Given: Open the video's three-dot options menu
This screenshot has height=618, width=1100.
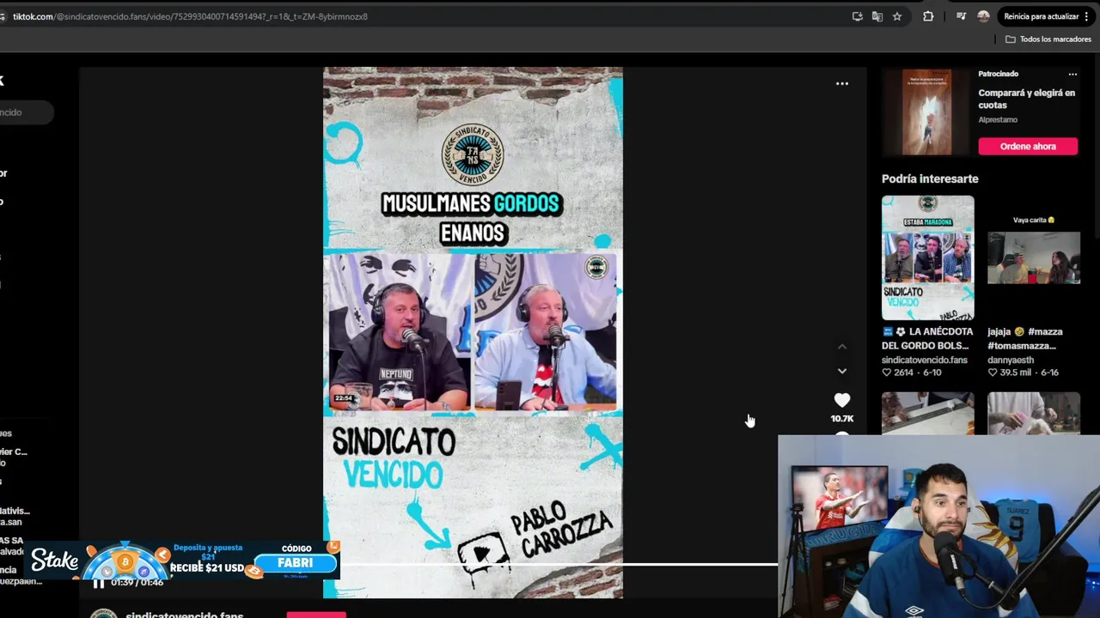Looking at the screenshot, I should coord(842,83).
